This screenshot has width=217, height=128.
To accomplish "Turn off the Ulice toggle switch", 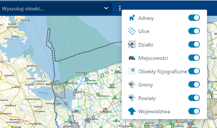I will [194, 31].
